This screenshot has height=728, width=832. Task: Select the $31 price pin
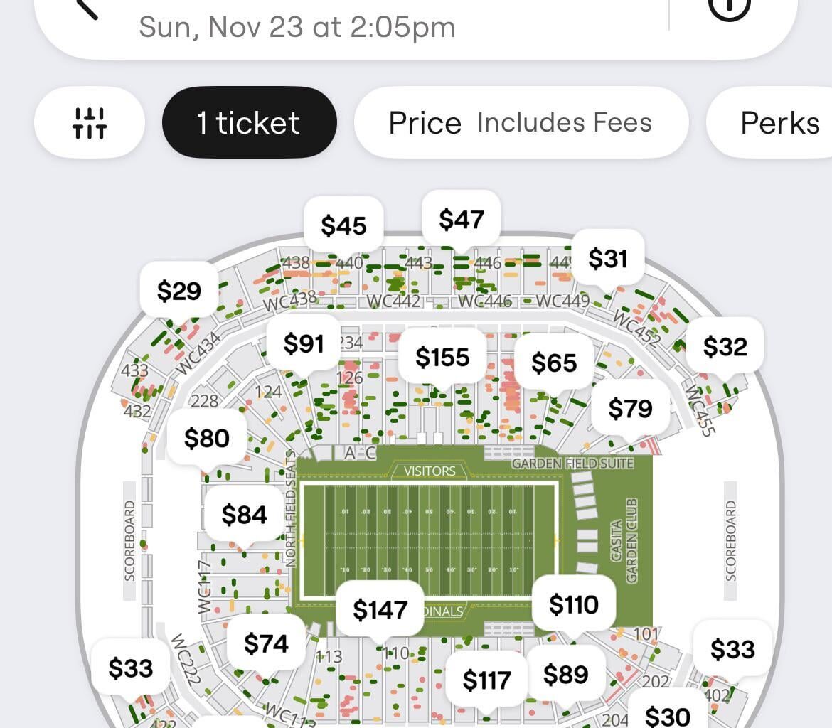point(608,259)
